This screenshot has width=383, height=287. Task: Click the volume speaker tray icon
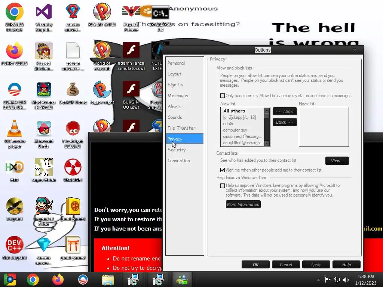[346, 280]
